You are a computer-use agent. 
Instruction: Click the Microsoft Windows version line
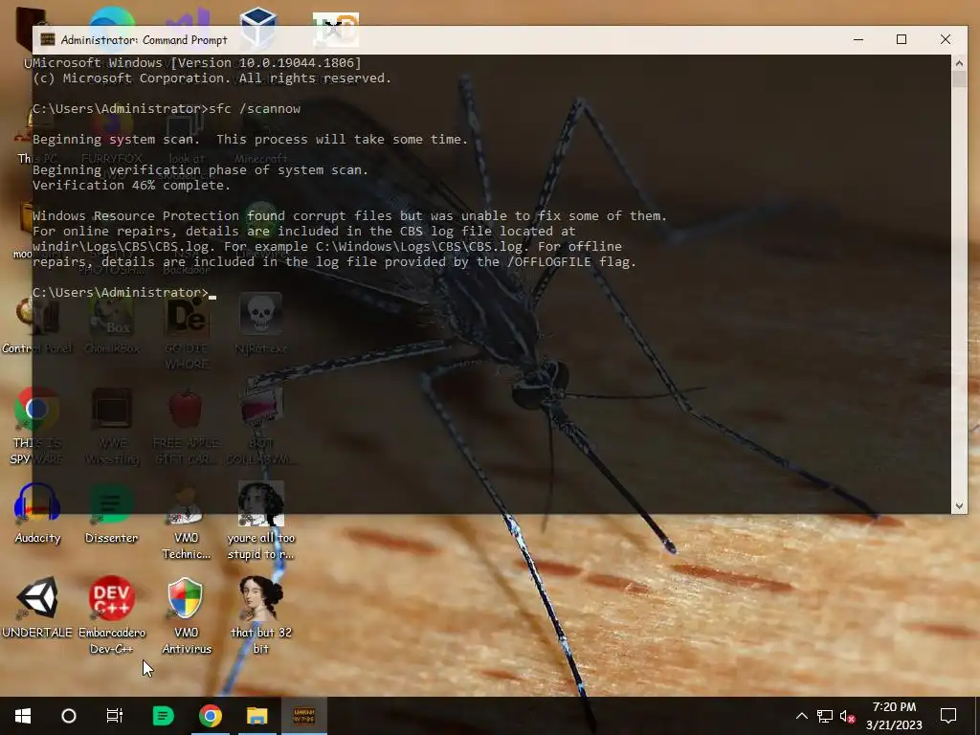click(x=197, y=62)
